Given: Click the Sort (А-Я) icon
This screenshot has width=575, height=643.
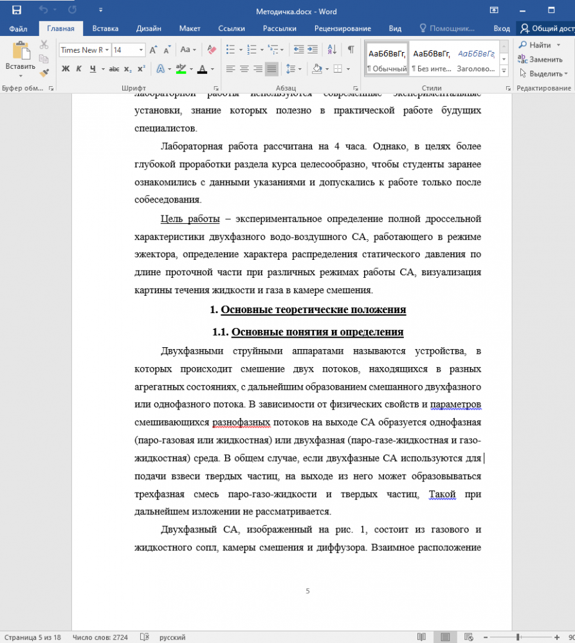Looking at the screenshot, I should pyautogui.click(x=332, y=50).
